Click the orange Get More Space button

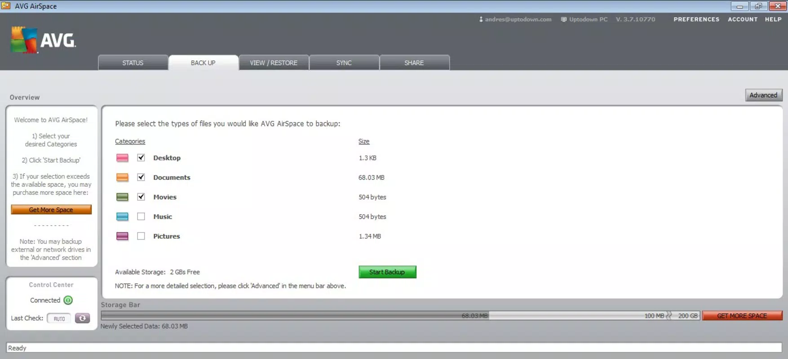click(x=51, y=210)
